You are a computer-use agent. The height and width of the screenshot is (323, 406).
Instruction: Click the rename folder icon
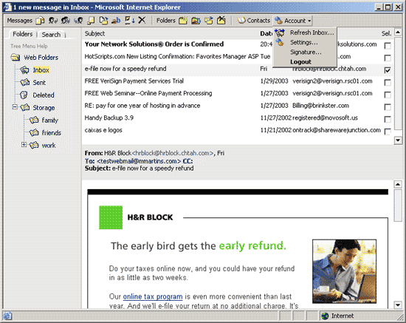point(196,20)
